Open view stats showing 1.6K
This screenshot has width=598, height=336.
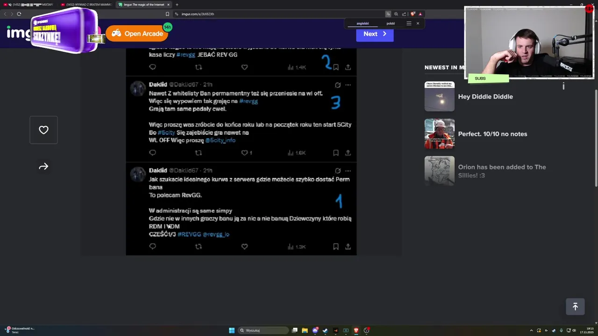[297, 153]
